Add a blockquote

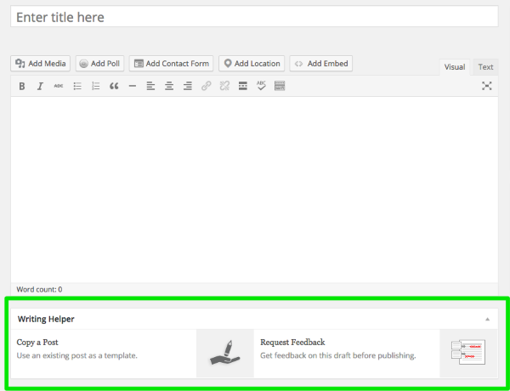tap(114, 86)
